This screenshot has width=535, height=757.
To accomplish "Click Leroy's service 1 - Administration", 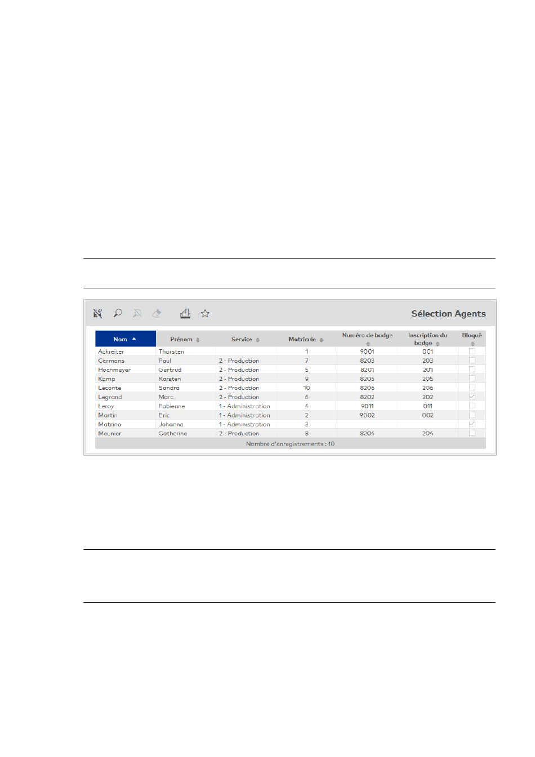I will pos(244,406).
